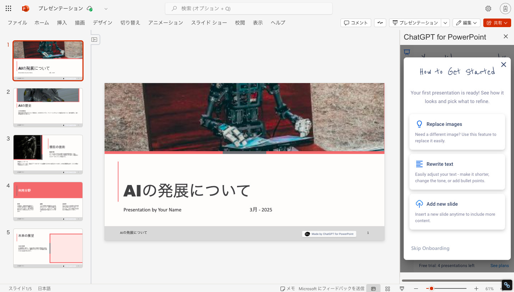This screenshot has width=514, height=292.
Task: Expand the chevron beside the file name
Action: 106,9
